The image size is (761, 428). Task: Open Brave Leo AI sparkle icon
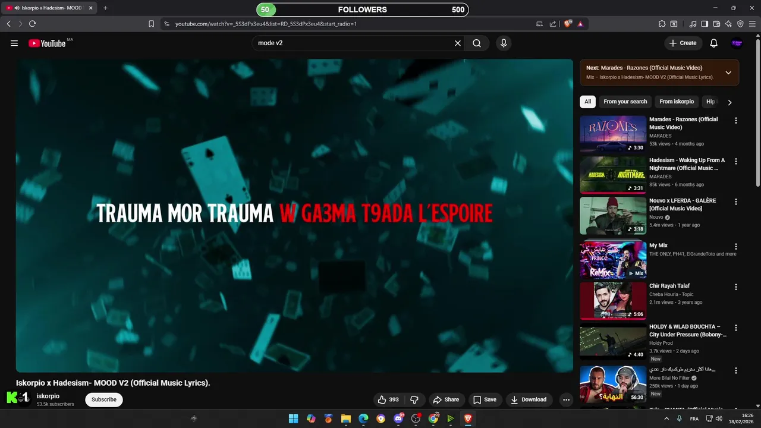(x=728, y=24)
